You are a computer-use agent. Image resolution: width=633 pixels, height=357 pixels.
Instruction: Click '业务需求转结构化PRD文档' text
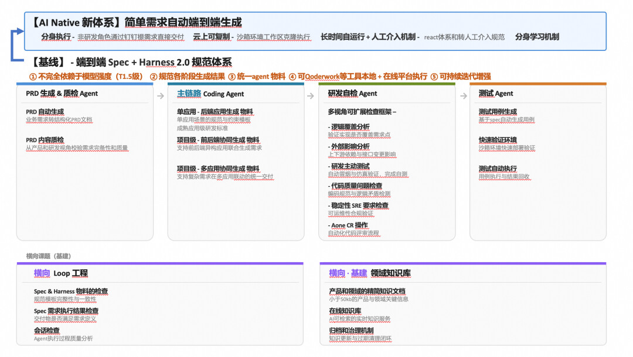pyautogui.click(x=59, y=119)
